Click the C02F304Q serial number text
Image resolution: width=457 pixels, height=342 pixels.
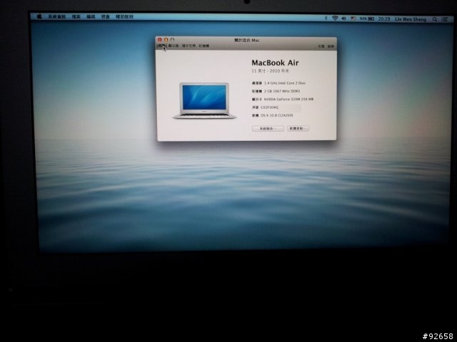pos(269,108)
